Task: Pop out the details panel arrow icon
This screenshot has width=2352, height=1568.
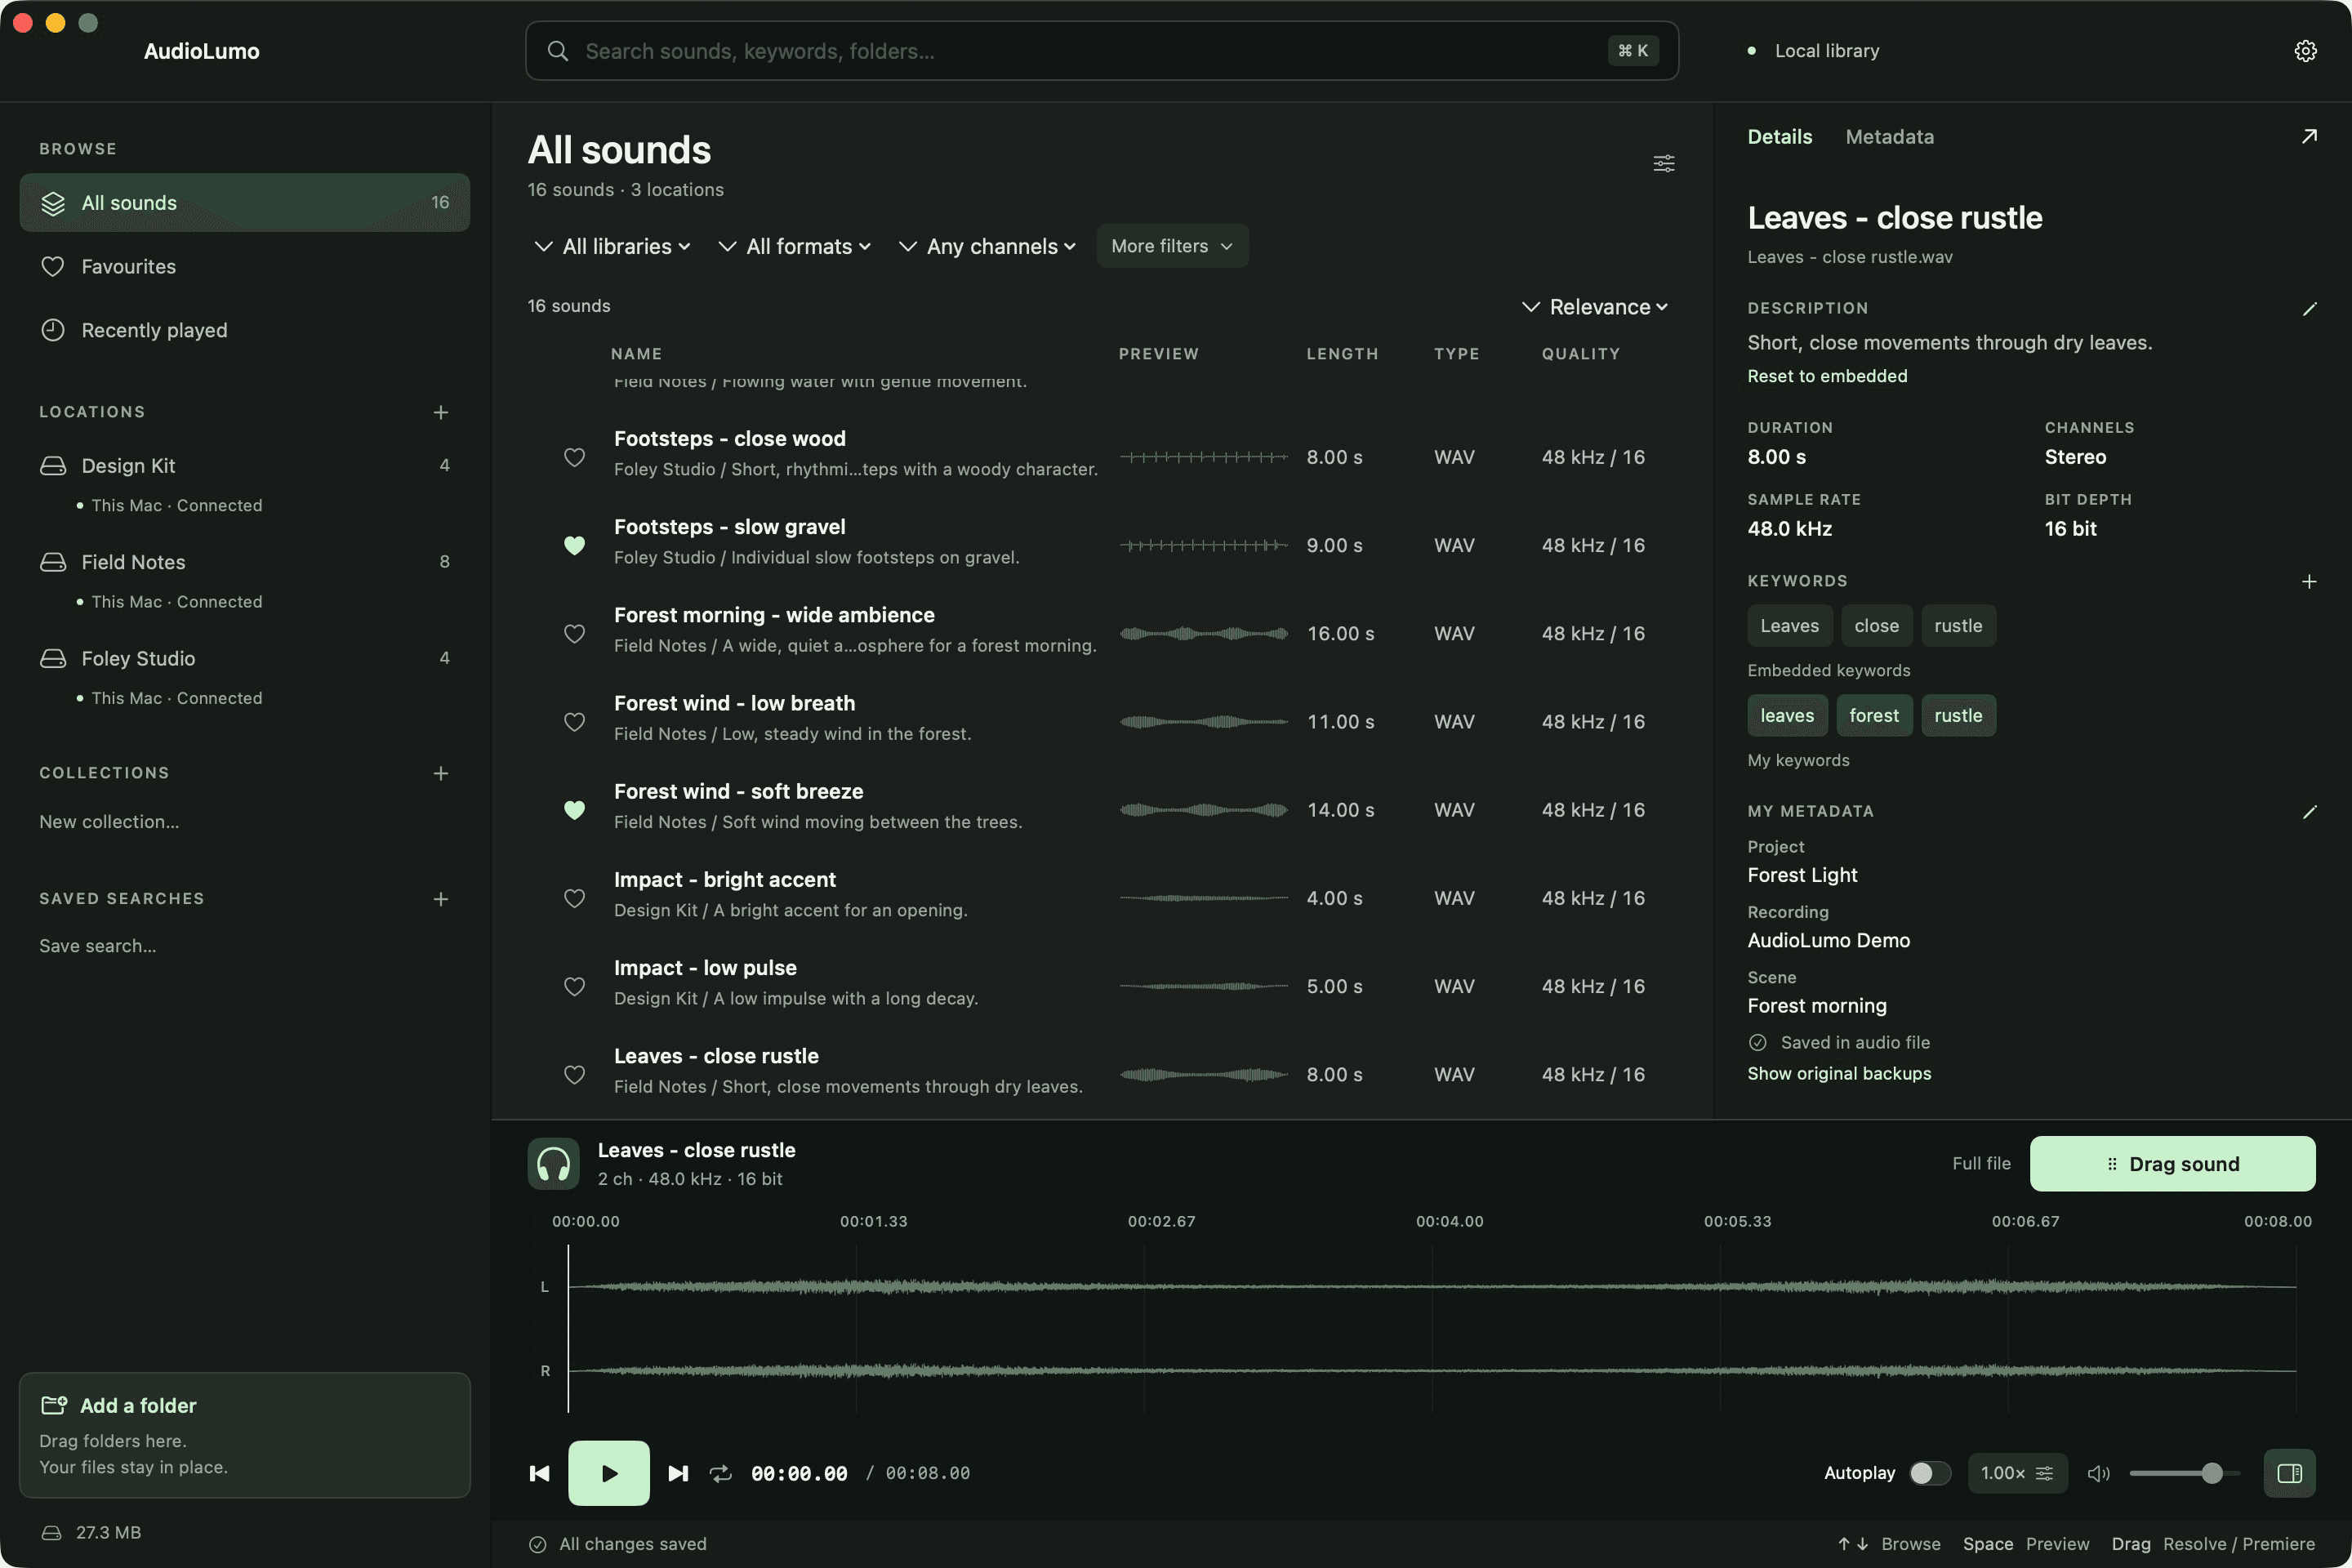Action: 2309,136
